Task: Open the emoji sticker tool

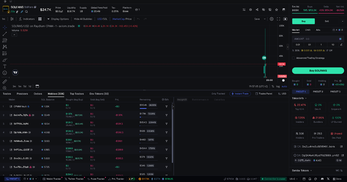Action: (x=5, y=73)
